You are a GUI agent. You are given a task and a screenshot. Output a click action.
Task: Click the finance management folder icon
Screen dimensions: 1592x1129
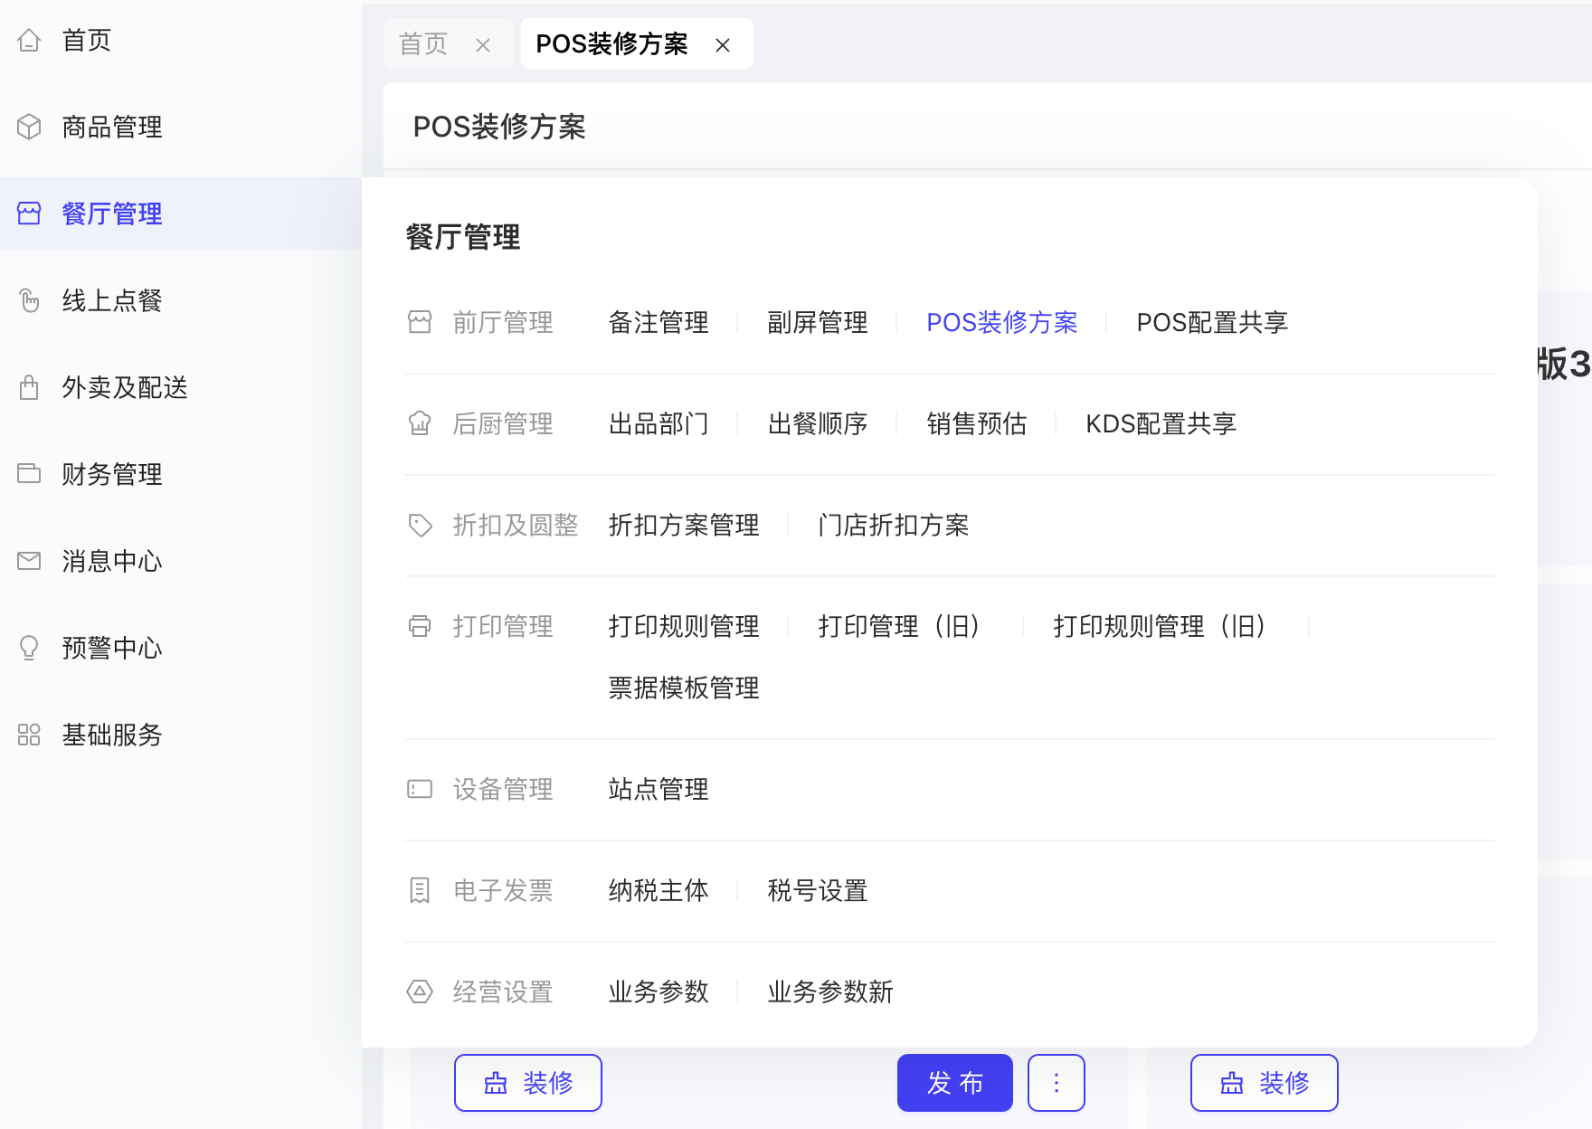(29, 474)
